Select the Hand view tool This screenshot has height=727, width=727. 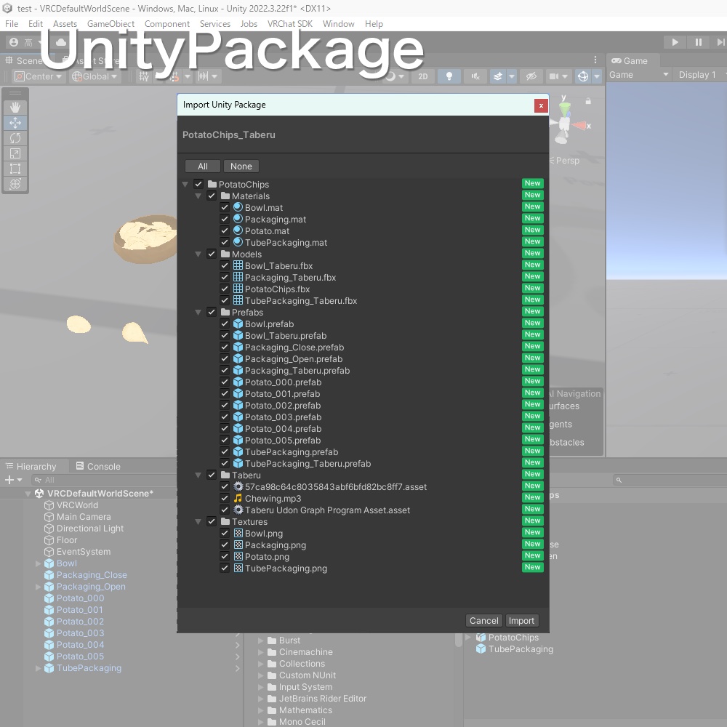pos(15,108)
